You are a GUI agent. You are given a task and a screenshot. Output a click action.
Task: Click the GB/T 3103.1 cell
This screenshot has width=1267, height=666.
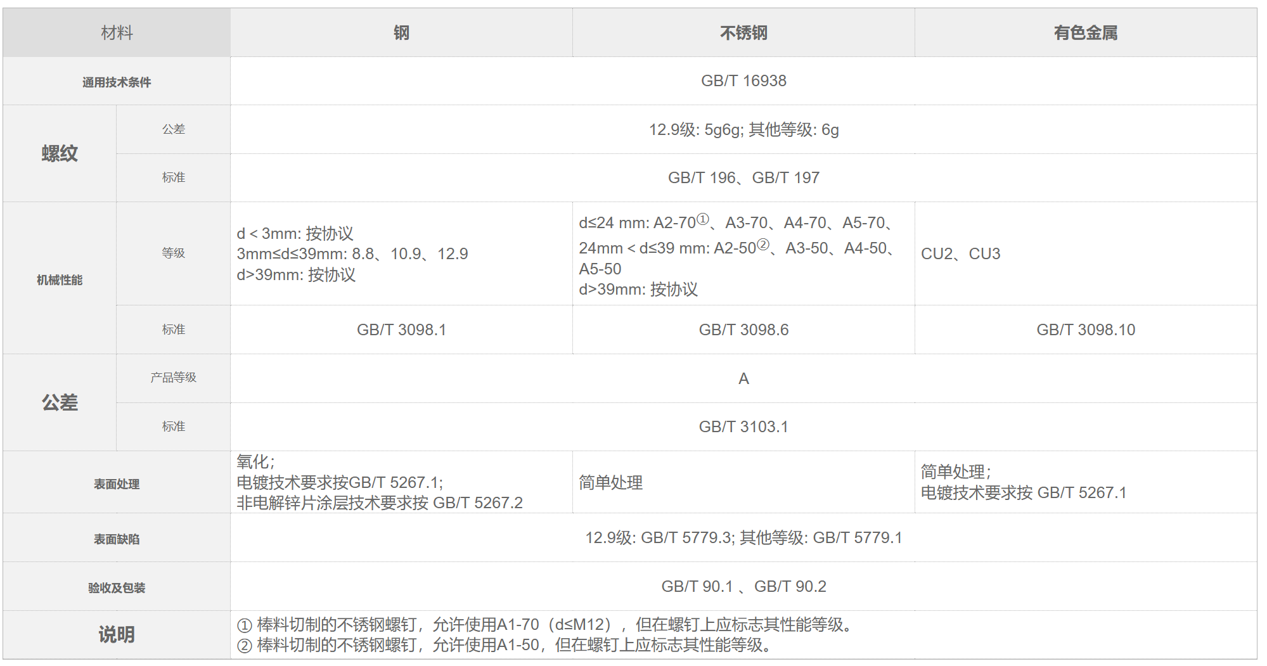[x=743, y=426]
